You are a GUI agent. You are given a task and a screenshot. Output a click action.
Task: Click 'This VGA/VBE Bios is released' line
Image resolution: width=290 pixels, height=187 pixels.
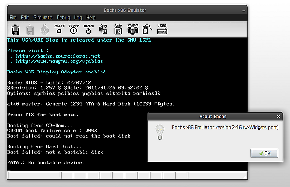pos(79,40)
